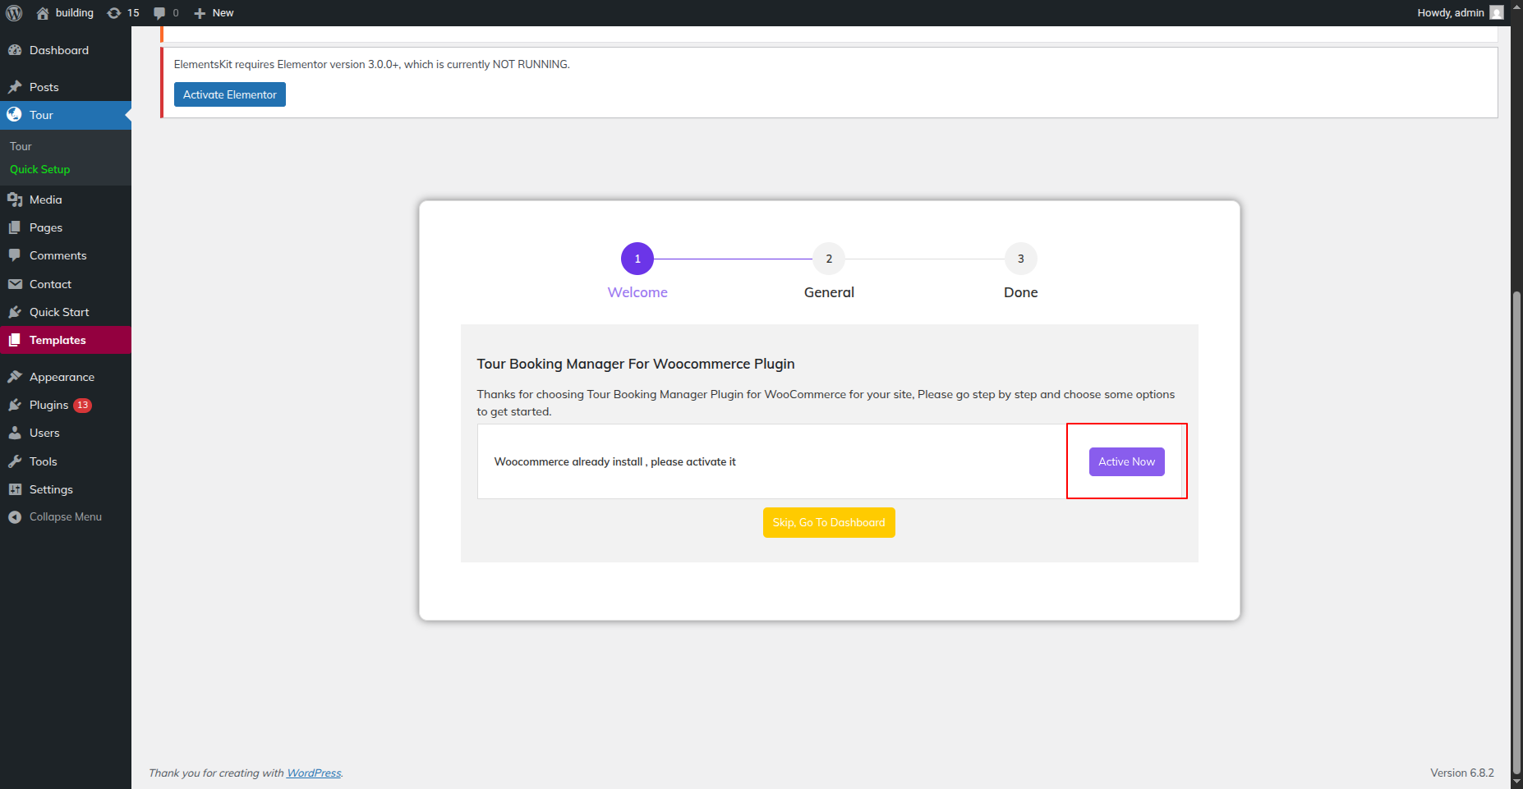Open the site home icon for building
1523x789 pixels.
43,13
